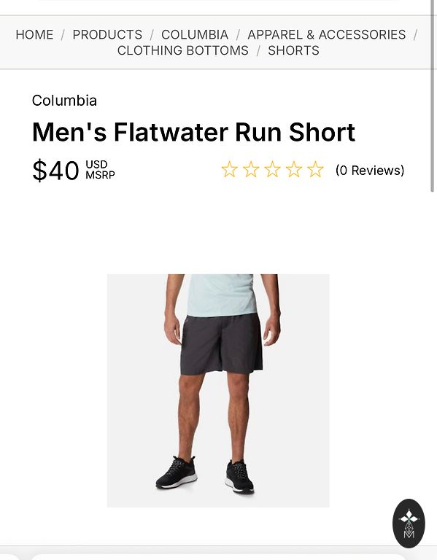Click the fifth rating star
437x560 pixels.
(x=315, y=169)
